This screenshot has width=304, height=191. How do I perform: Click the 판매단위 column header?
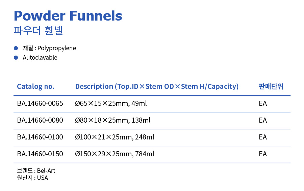point(271,87)
